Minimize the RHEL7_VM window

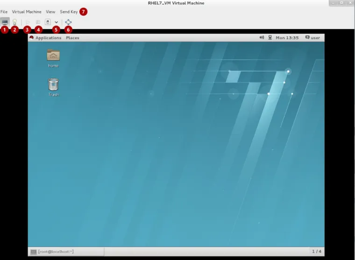click(333, 3)
